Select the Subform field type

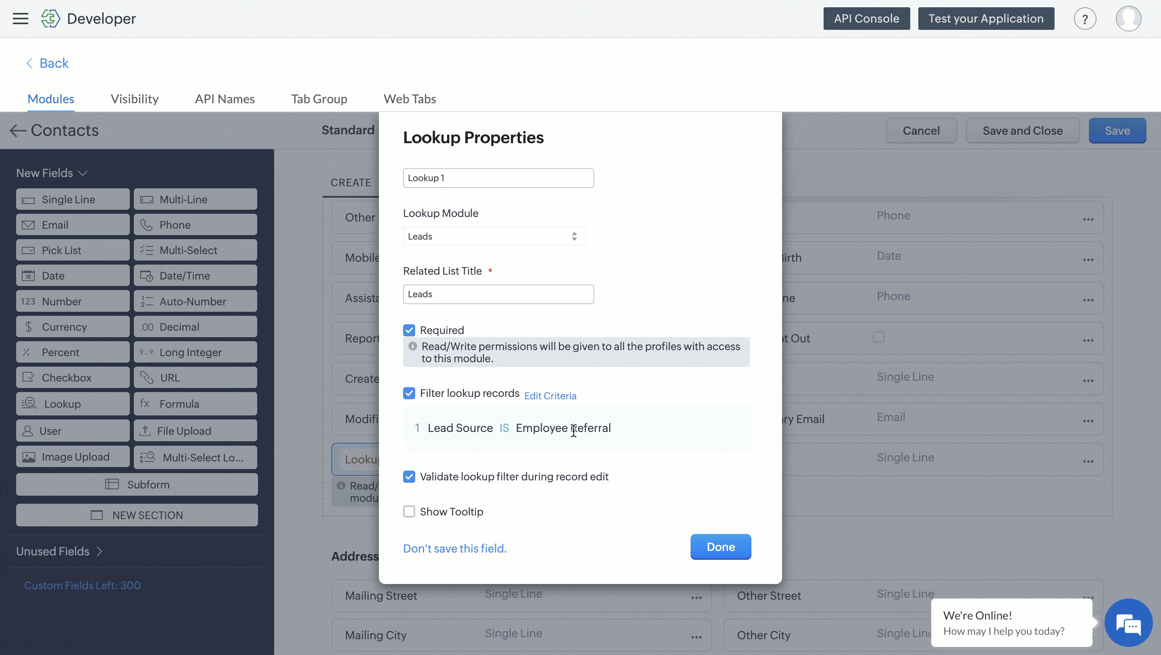click(137, 485)
